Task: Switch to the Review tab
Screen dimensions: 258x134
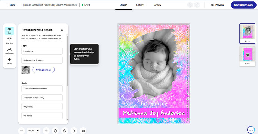Action: click(157, 5)
